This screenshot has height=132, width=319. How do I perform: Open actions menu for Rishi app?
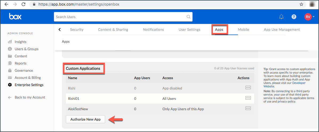coord(248,88)
